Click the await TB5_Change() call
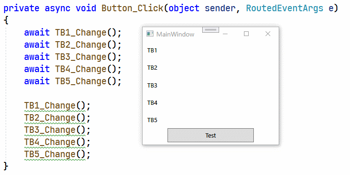This screenshot has height=175, width=350. [x=73, y=81]
